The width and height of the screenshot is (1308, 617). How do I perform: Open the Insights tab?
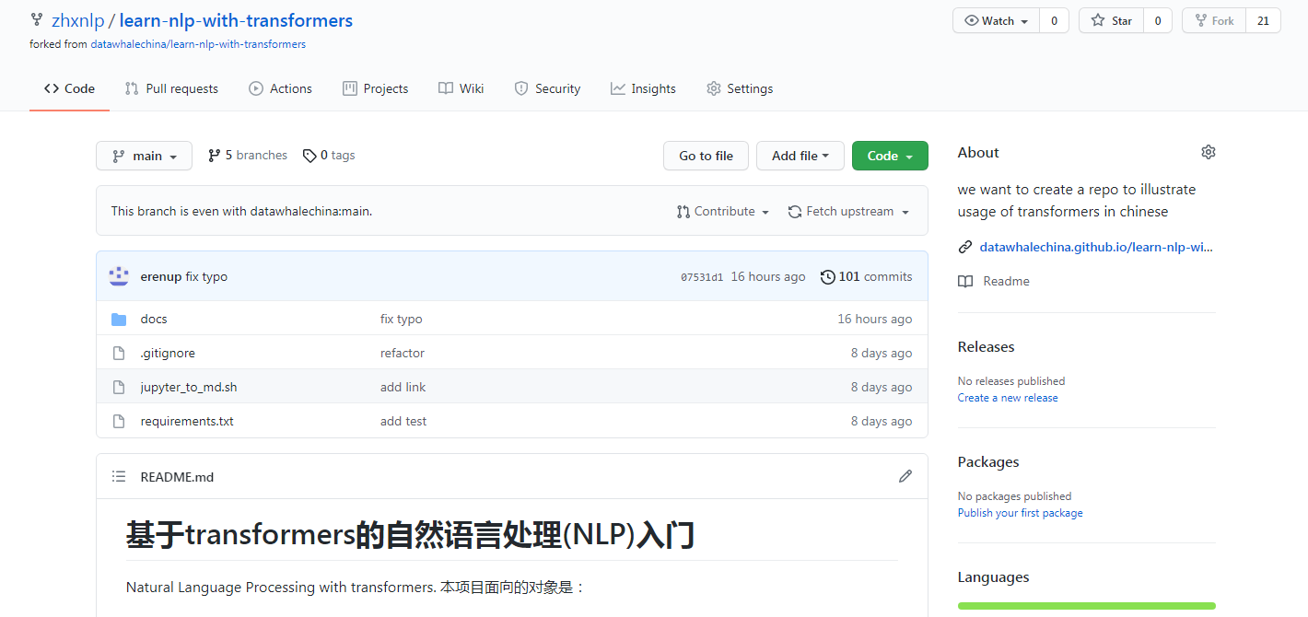tap(643, 88)
